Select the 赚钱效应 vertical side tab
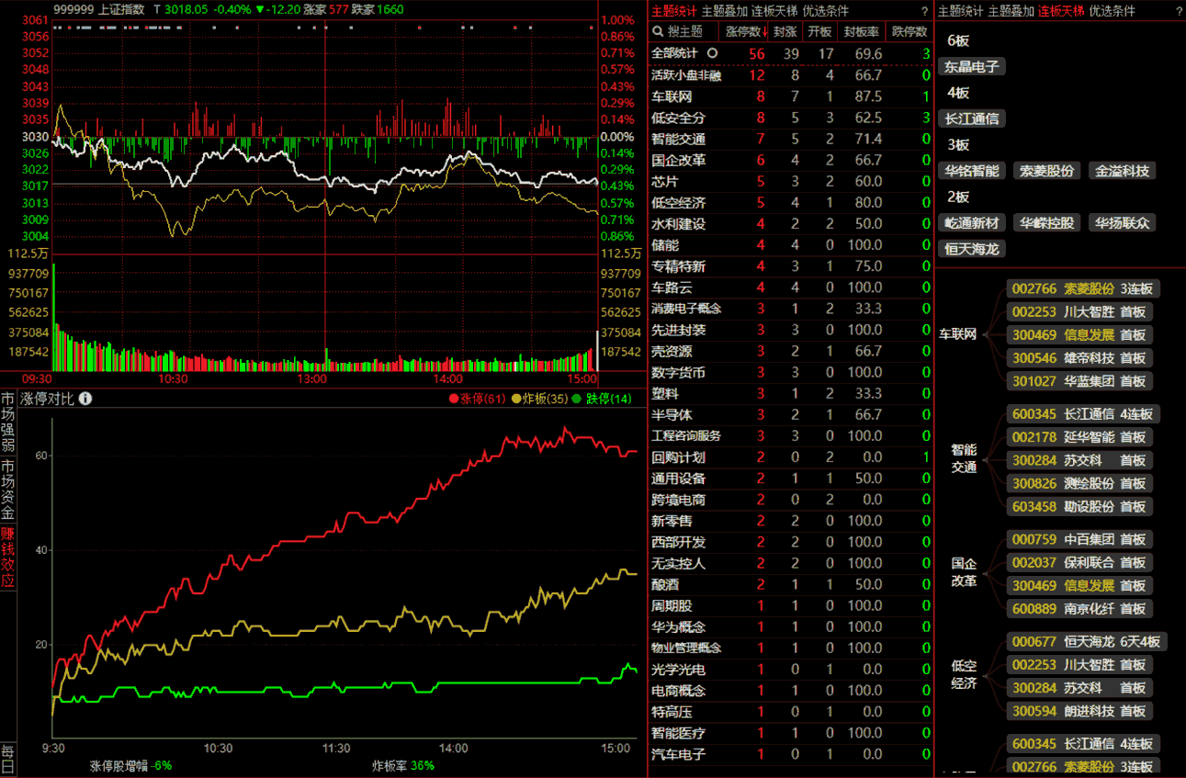Viewport: 1186px width, 778px height. click(x=8, y=557)
